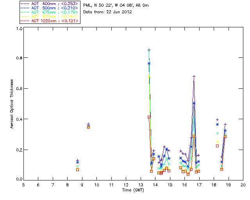This screenshot has width=250, height=200.
Task: Click the x-axis label 14
Action: tap(155, 185)
